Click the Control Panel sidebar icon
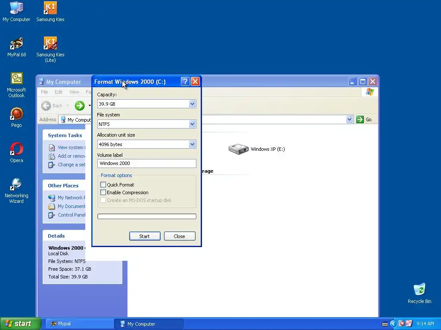This screenshot has height=330, width=441. coord(52,215)
